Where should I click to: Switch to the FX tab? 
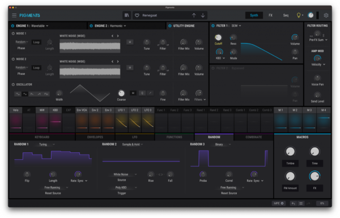(270, 15)
